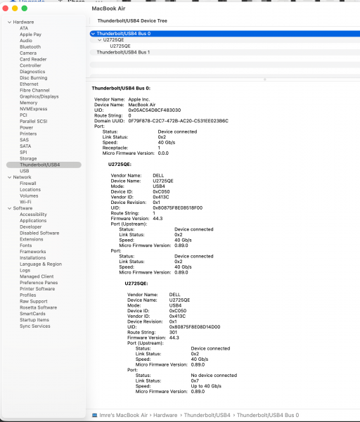Open Locations under Network
This screenshot has width=360, height=422.
[30, 190]
